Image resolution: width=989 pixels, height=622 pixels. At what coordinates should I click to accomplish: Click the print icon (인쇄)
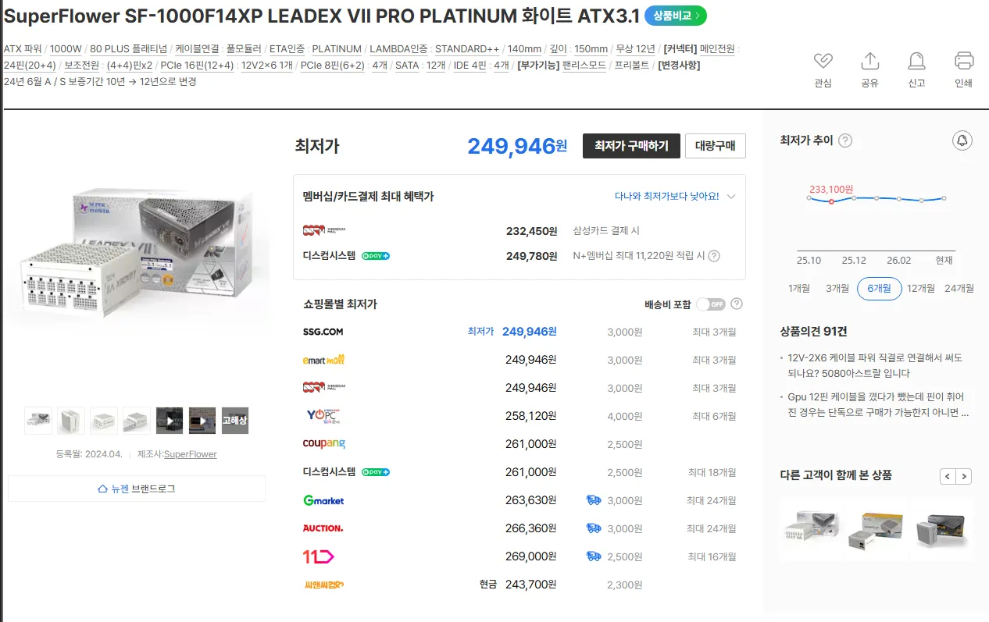pos(964,62)
